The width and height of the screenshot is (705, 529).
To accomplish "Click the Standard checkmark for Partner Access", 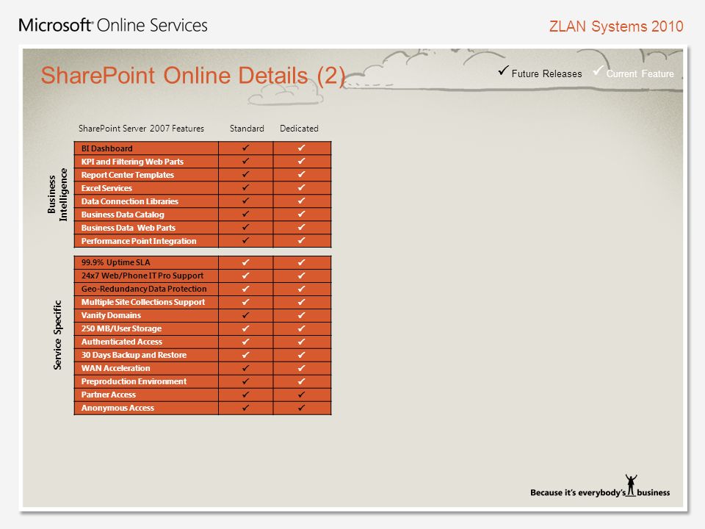I will click(x=245, y=394).
